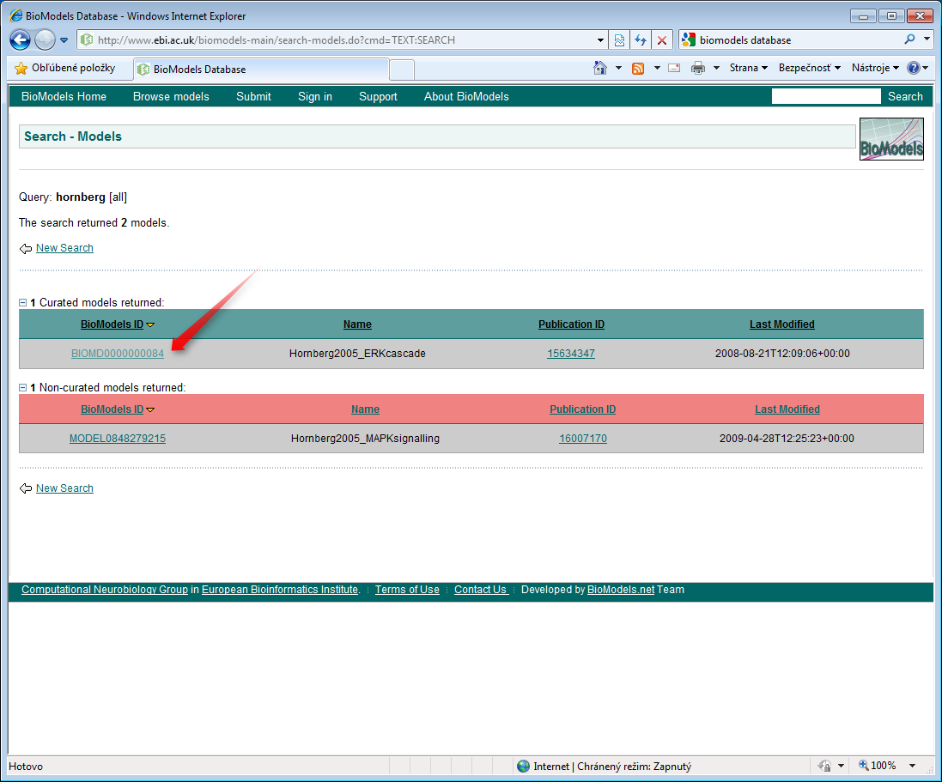Open Obľúbené položky favorites star

pyautogui.click(x=64, y=68)
